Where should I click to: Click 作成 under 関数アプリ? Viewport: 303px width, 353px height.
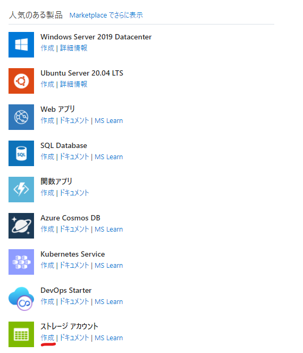coord(47,193)
